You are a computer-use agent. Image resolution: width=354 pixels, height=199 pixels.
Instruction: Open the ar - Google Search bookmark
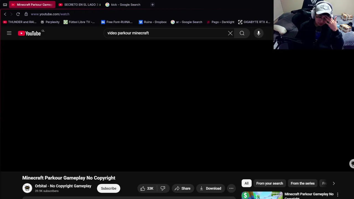point(186,22)
